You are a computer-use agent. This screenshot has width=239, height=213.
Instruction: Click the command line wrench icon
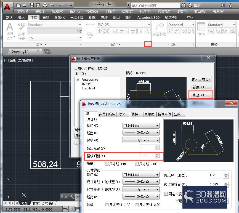pos(71,197)
